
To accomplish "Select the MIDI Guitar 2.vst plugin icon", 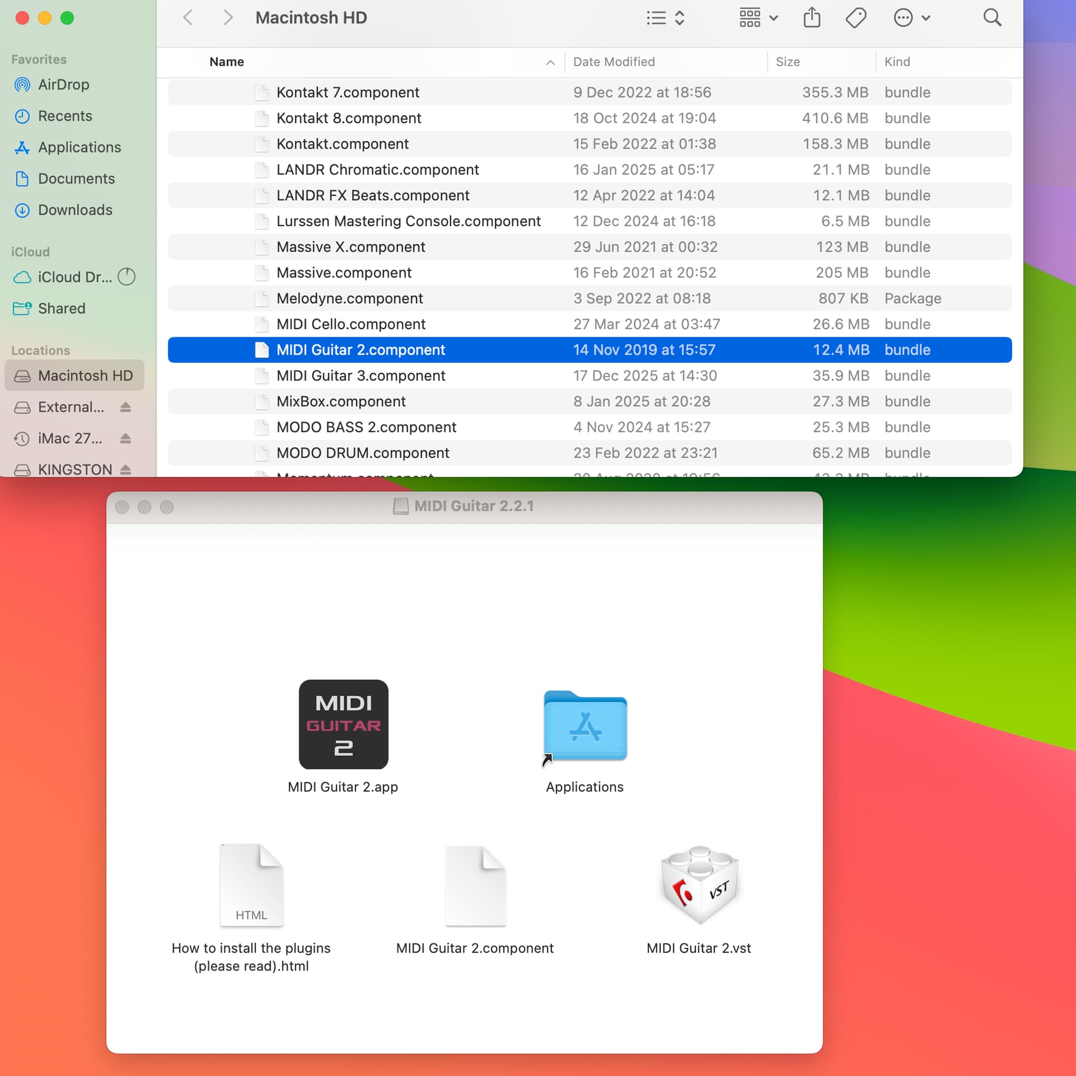I will click(x=699, y=885).
